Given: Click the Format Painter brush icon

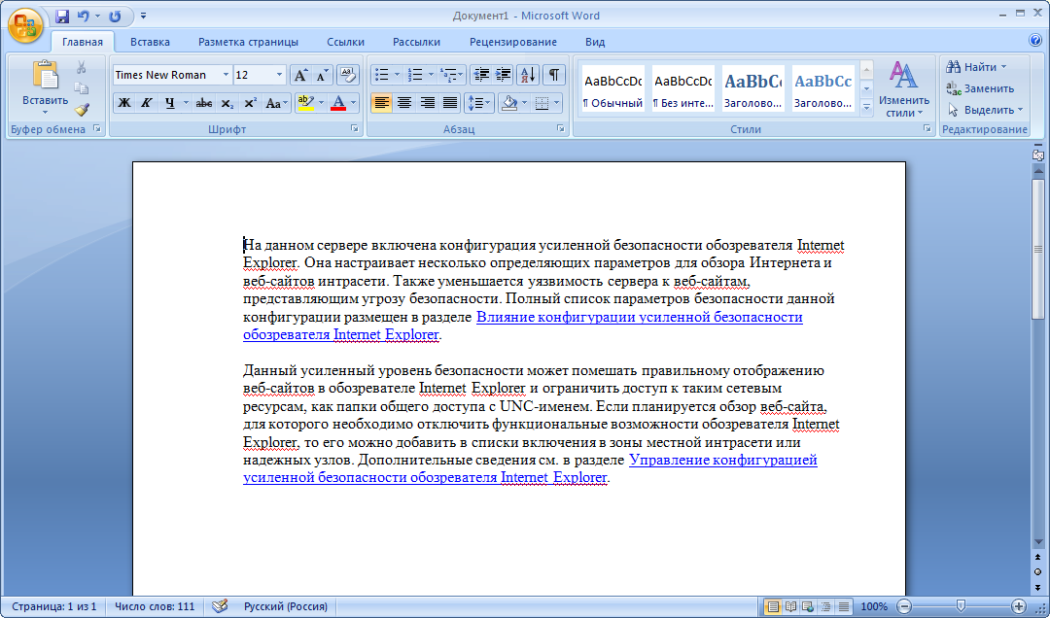Looking at the screenshot, I should point(82,109).
